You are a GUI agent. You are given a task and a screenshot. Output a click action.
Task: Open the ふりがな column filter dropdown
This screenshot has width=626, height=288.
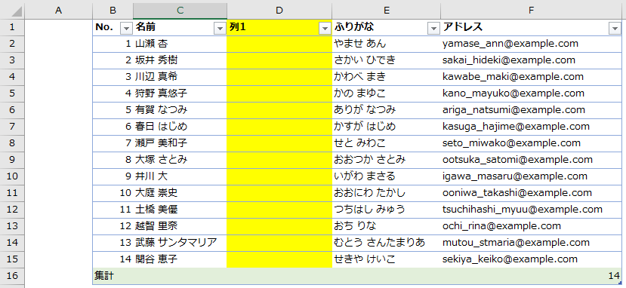click(433, 28)
